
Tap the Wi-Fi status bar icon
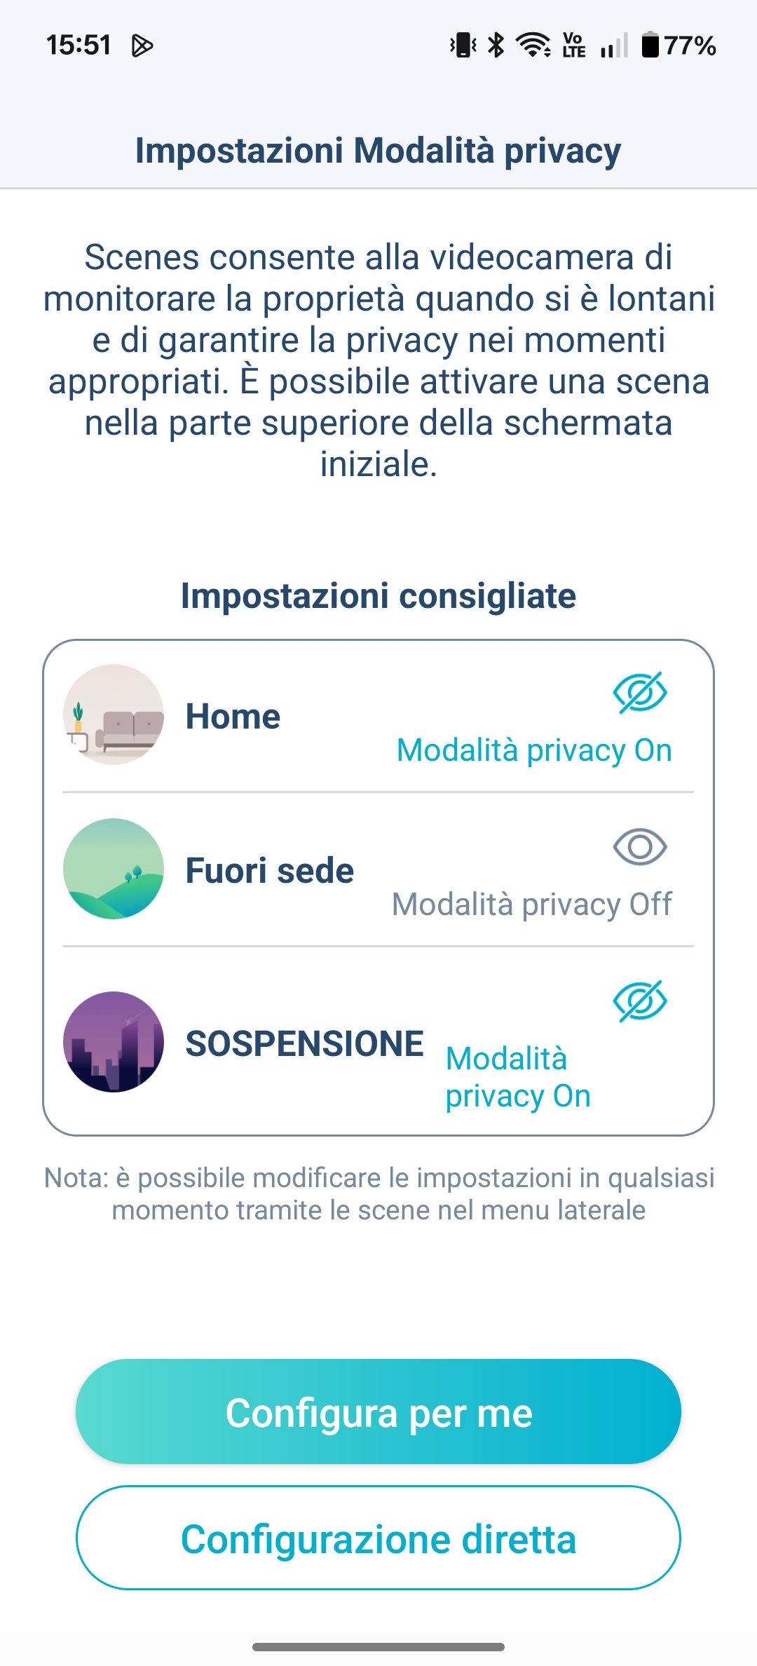pyautogui.click(x=533, y=46)
